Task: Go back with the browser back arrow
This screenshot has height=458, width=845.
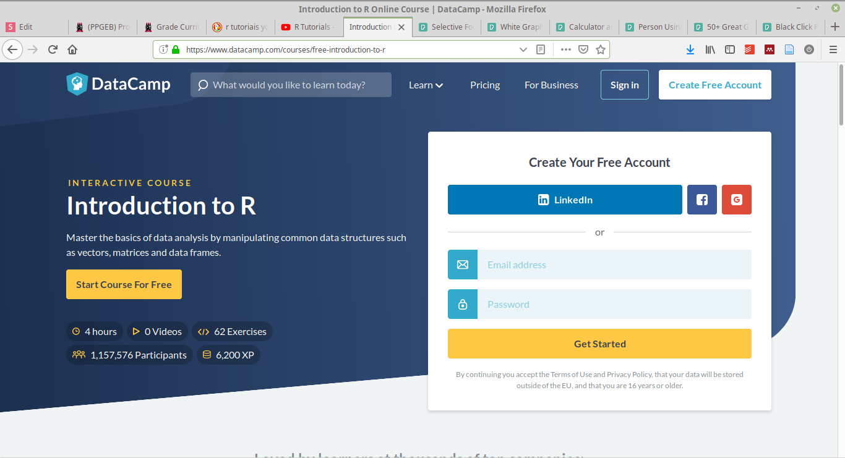Action: pos(12,49)
